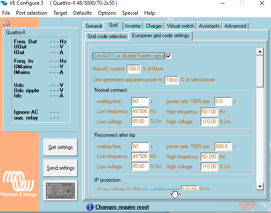
Task: Toggle Use AUX1 as disable FeedIn signal checkbox
Action: coord(169,56)
